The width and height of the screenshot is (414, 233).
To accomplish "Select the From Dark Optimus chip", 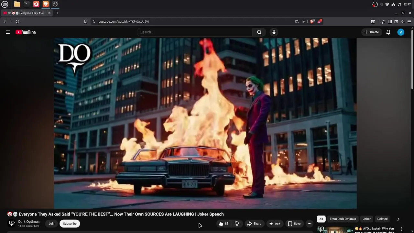I will coord(343,219).
